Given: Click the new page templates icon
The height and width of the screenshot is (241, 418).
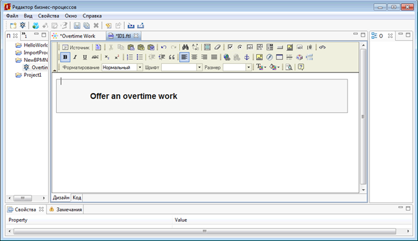Looking at the screenshot, I should (98, 47).
